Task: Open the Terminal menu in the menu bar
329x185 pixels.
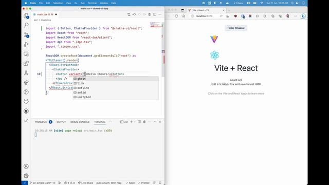Action: [x=92, y=3]
